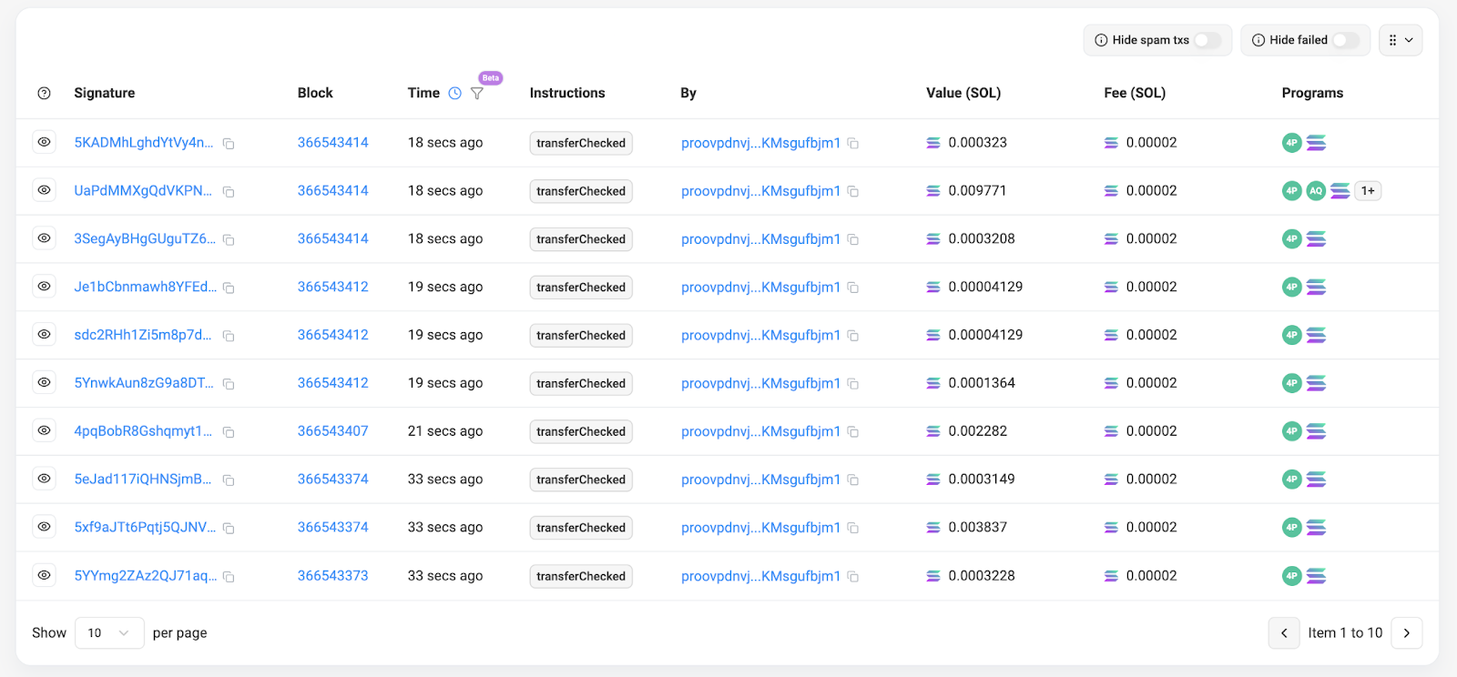Screen dimensions: 1457x677
Task: Open transaction 5eJad117iQHNSjmB link
Action: pyautogui.click(x=143, y=480)
